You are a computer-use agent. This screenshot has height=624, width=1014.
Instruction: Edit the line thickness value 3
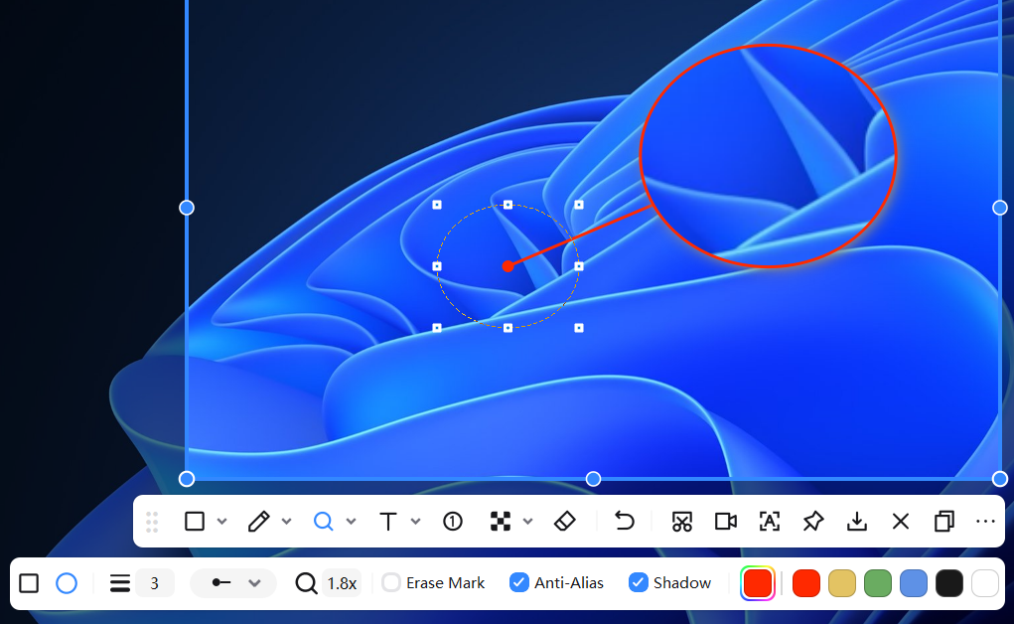pyautogui.click(x=155, y=583)
